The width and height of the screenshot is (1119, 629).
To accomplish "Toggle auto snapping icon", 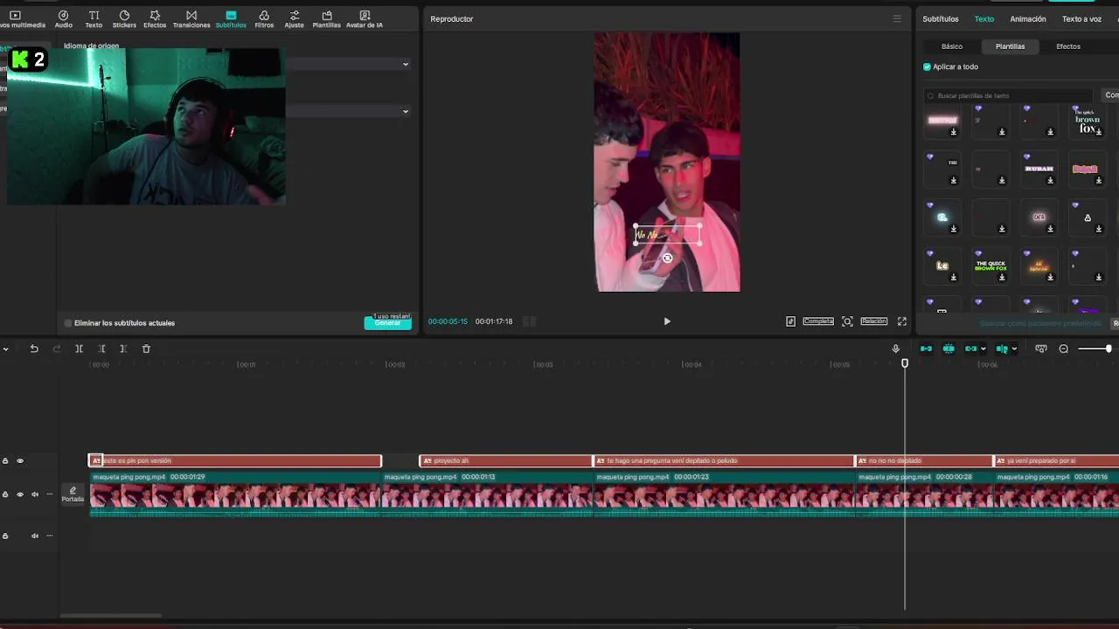I will [949, 349].
